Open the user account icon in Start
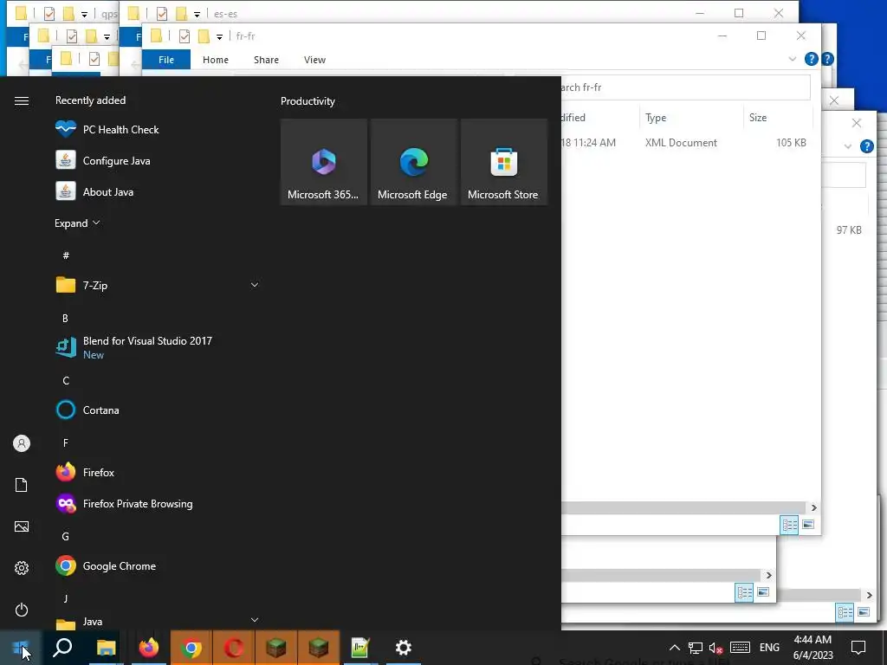The width and height of the screenshot is (887, 665). [22, 443]
